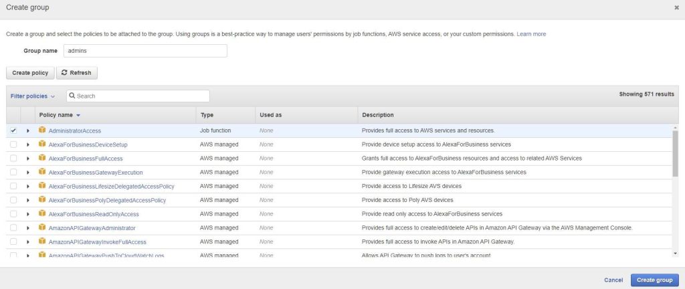Click the AmazonAPIGatewayAdministrator policy box icon
The image size is (685, 289).
42,228
